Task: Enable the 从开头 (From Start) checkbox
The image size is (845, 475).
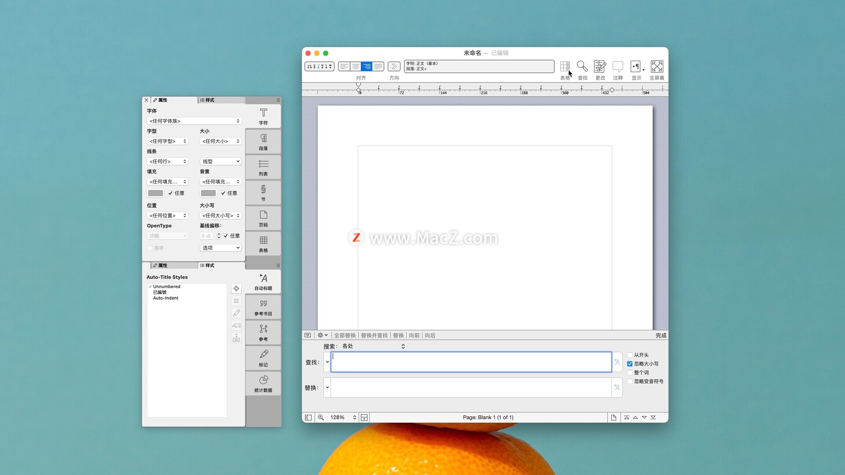Action: tap(630, 355)
